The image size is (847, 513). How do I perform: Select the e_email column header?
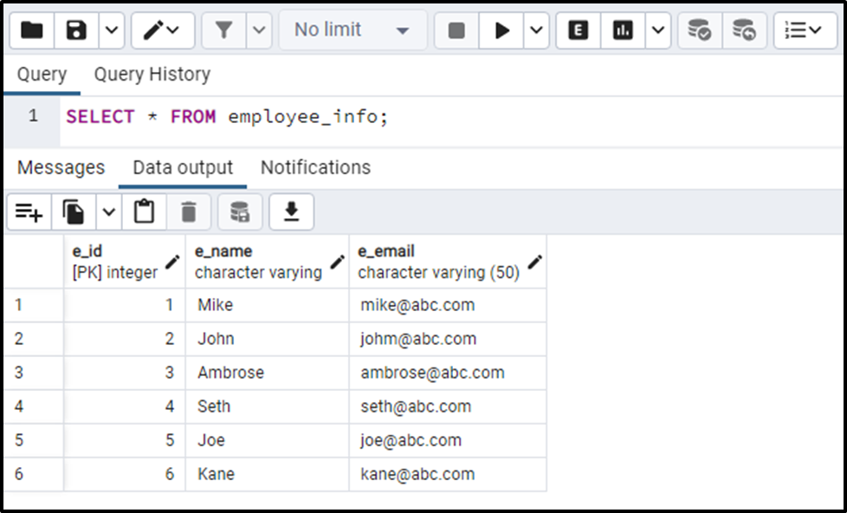pyautogui.click(x=448, y=262)
